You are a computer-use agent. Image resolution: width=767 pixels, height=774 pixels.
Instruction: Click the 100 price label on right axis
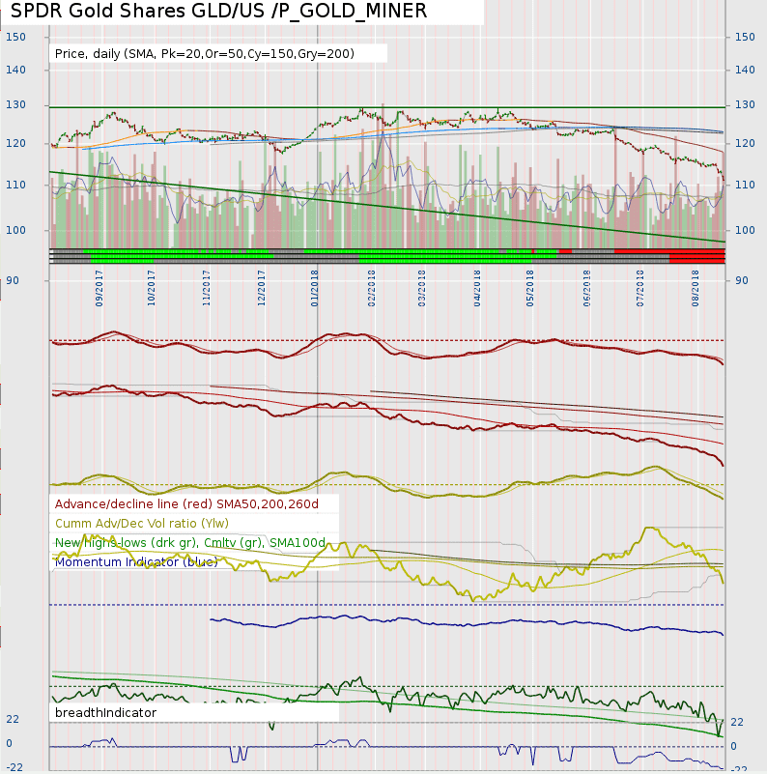744,230
